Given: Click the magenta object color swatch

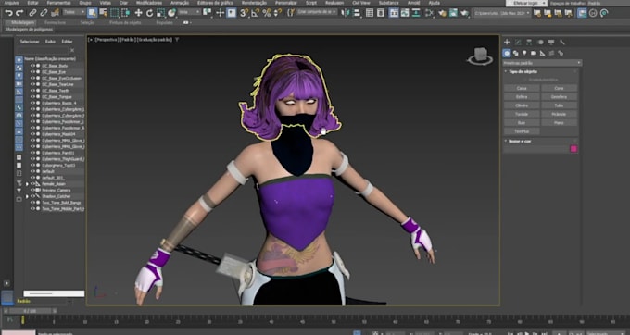Looking at the screenshot, I should 573,149.
